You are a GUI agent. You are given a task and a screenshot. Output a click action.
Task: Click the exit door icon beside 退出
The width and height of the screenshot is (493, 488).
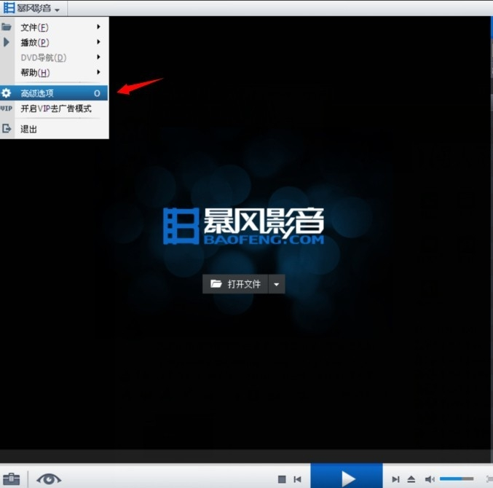pos(7,129)
